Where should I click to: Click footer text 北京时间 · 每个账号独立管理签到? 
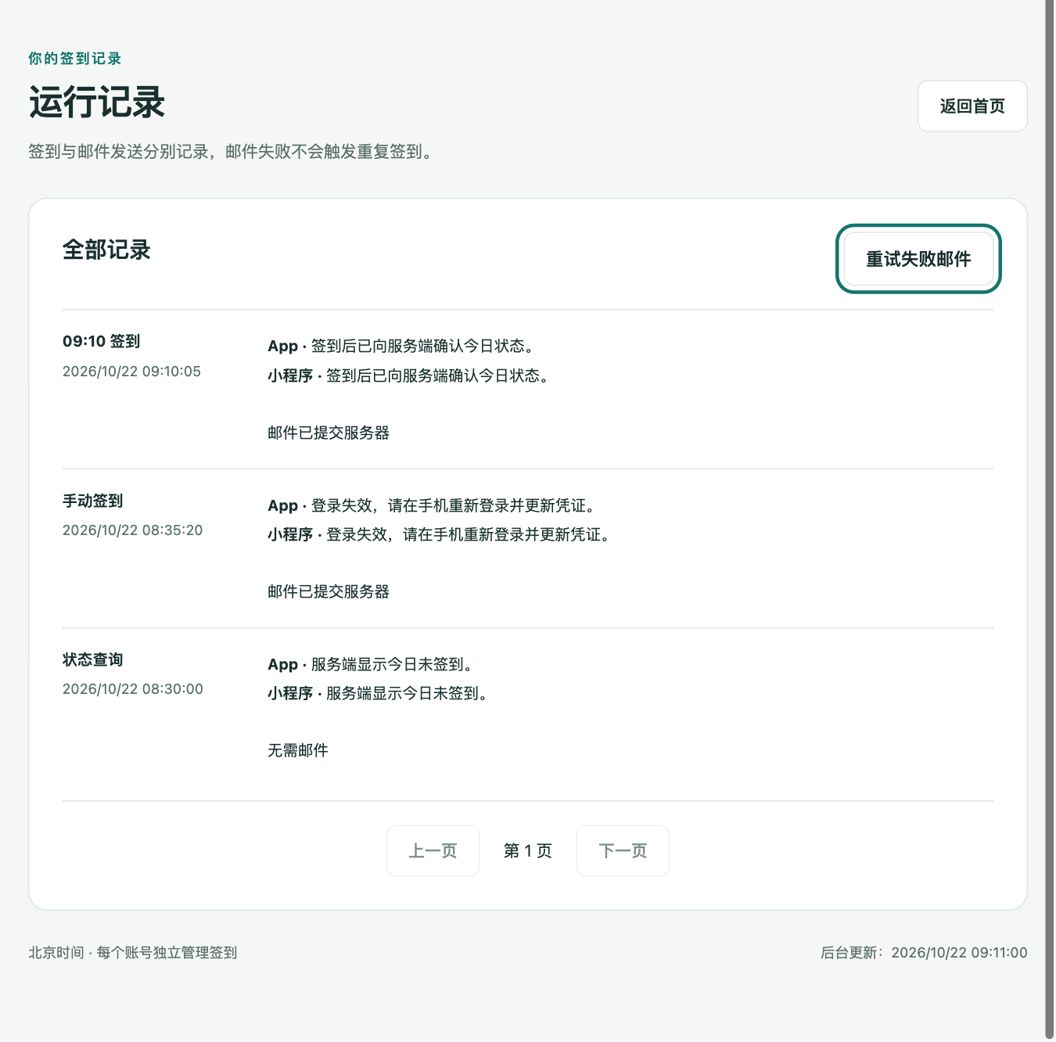coord(133,953)
